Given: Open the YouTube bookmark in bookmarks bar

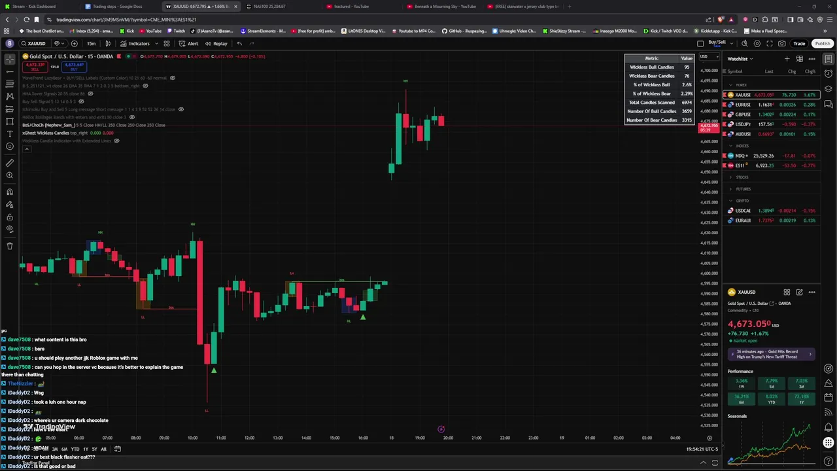Looking at the screenshot, I should pos(150,31).
